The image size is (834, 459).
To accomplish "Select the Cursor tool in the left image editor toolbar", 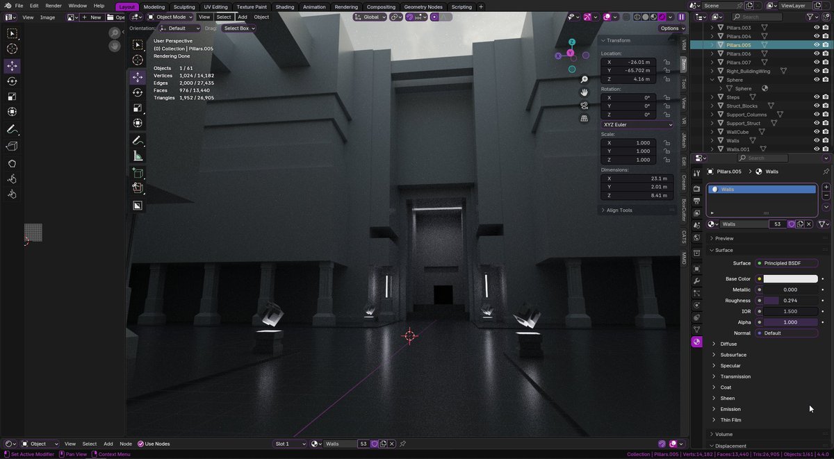I will 12,49.
